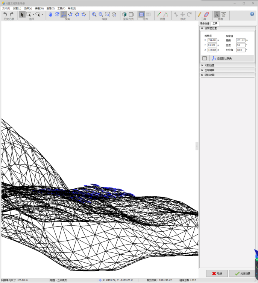This screenshot has height=283, width=258.
Task: Select the wireframe rendering mode in toolbar
Action: [x=131, y=14]
